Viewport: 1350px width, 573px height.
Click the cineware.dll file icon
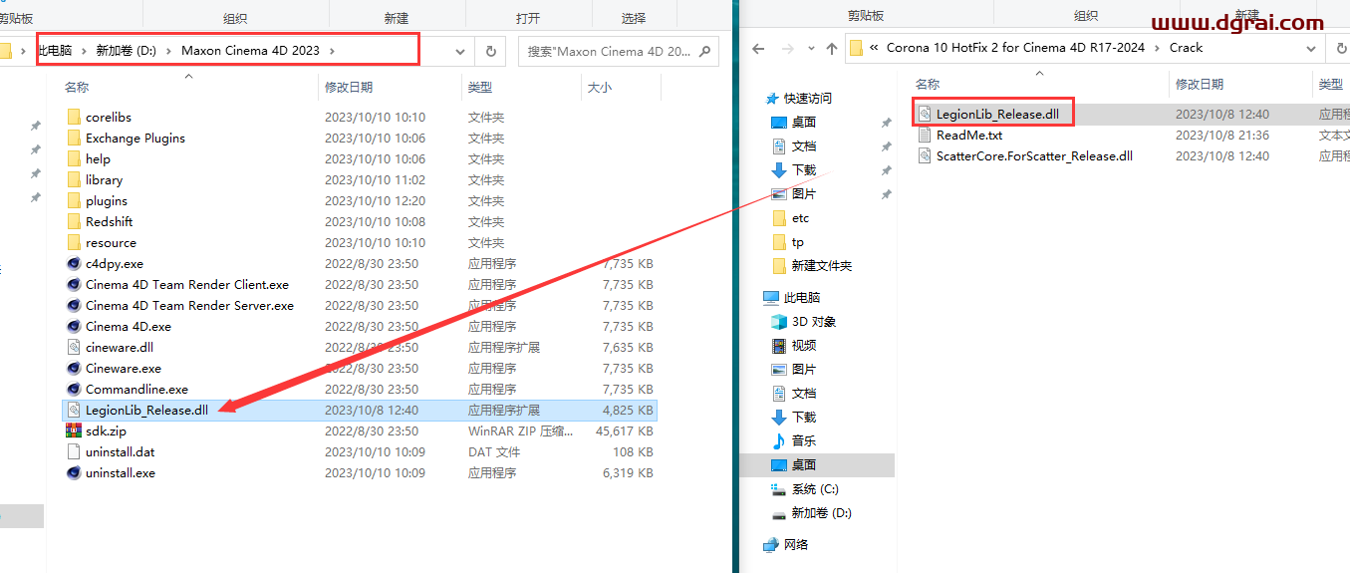(x=74, y=348)
